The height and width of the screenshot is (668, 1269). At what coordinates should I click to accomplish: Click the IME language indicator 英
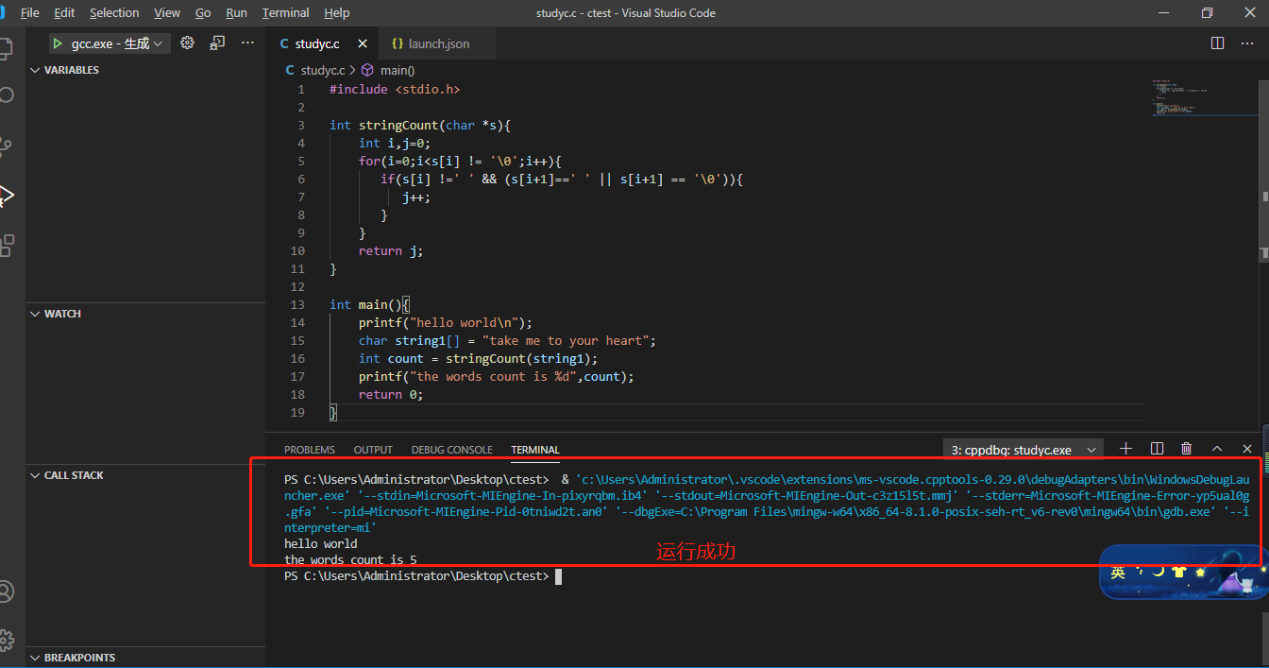(x=1118, y=572)
